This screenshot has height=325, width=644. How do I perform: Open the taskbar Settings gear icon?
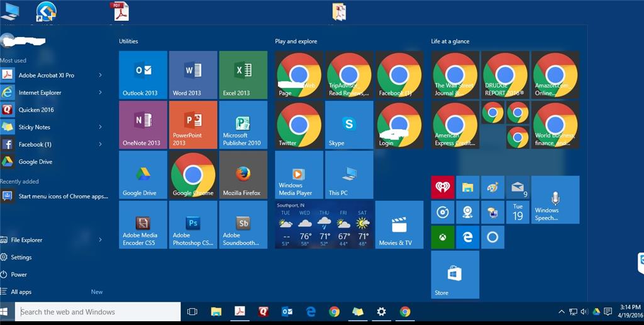click(x=382, y=312)
